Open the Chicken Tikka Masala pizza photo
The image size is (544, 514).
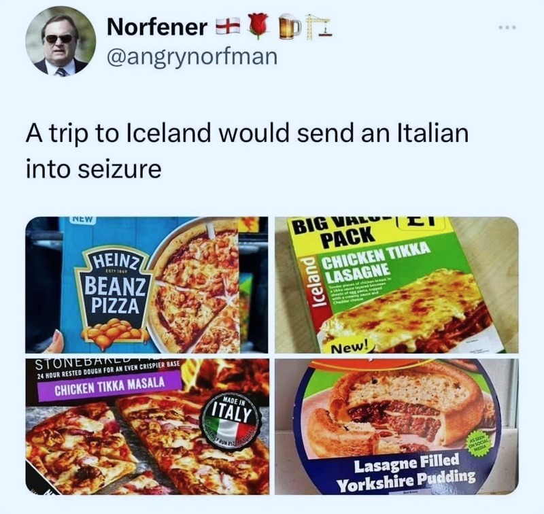[x=147, y=426]
